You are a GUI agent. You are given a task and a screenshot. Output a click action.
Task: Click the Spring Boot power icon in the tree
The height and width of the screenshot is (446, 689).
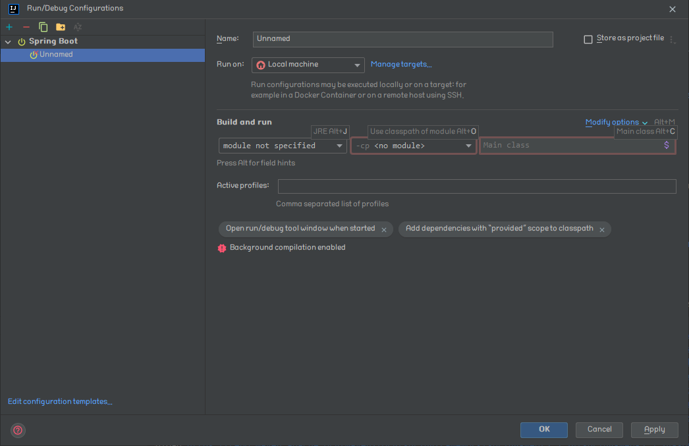(22, 42)
